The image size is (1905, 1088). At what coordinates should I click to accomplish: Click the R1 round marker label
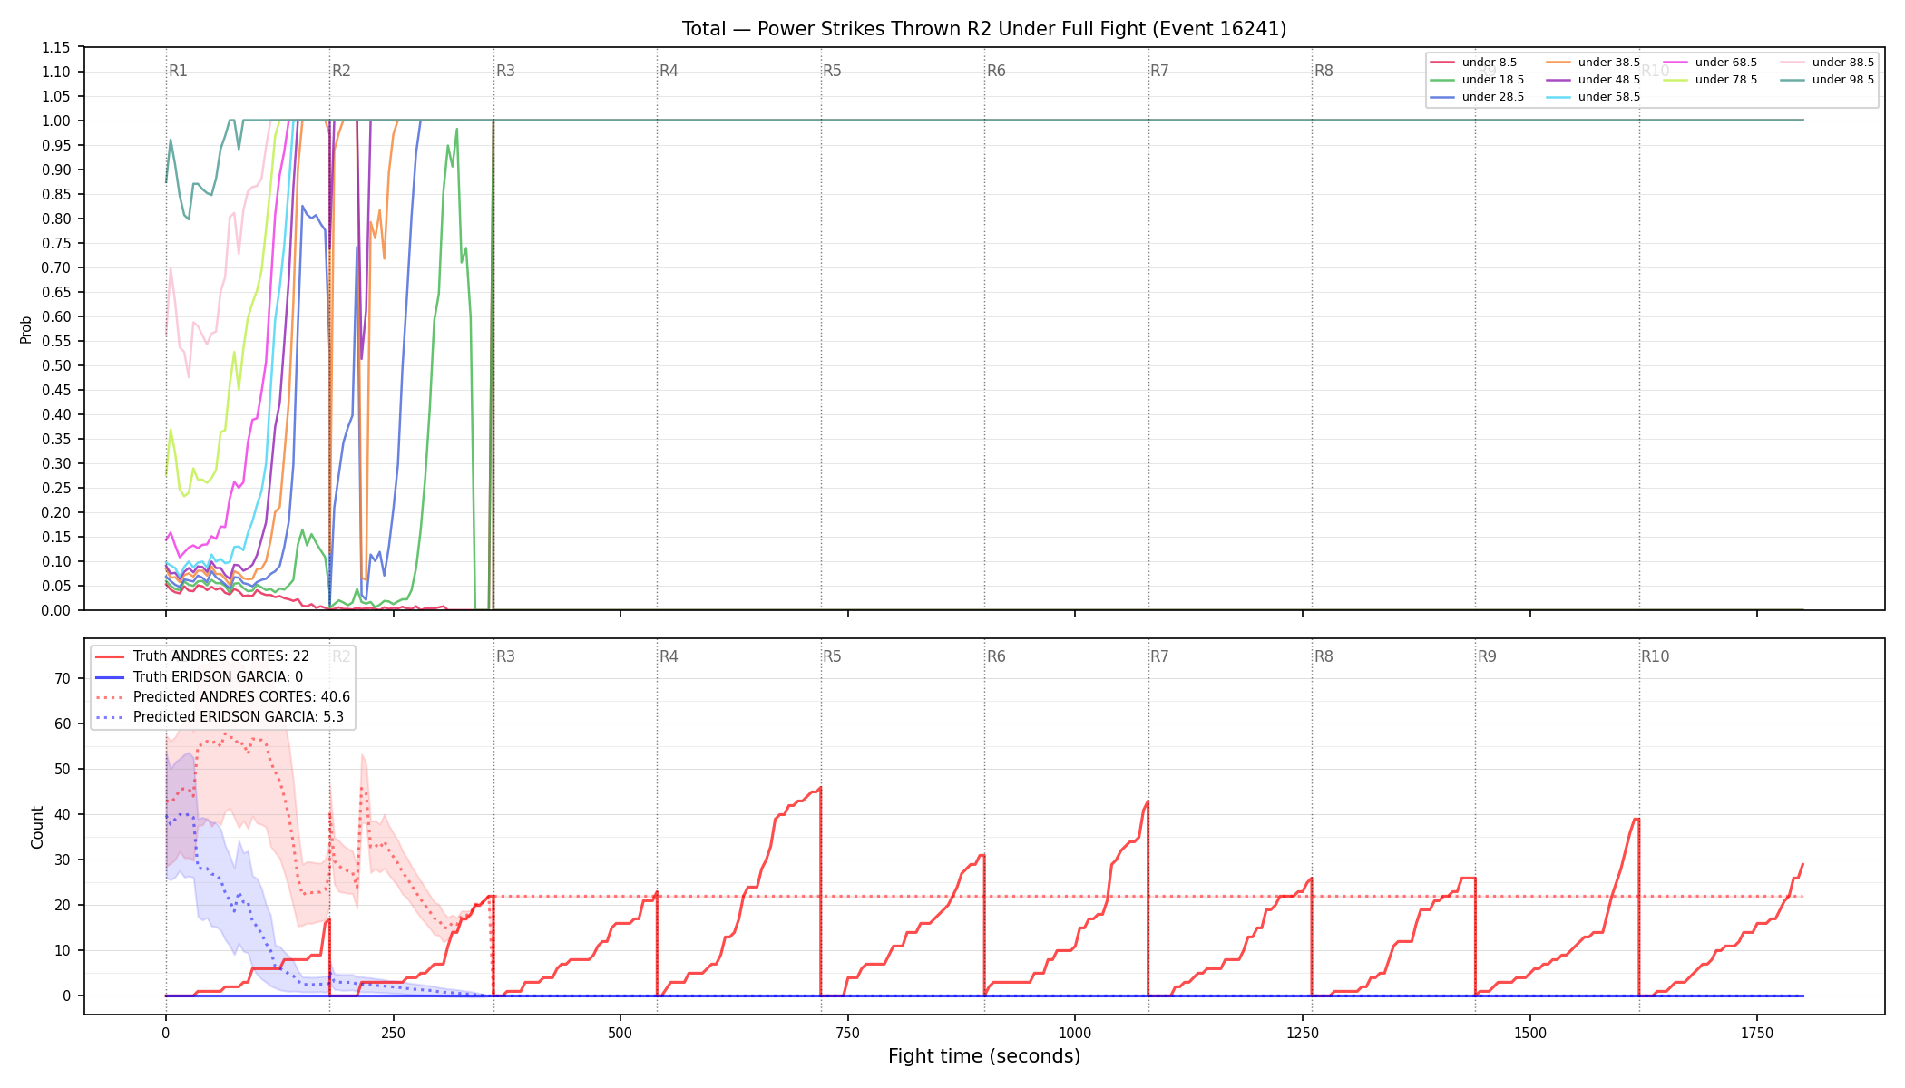pos(178,71)
